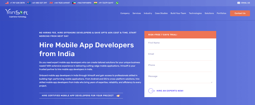Viewport: 255px width, 105px height.
Task: Click the Australian flag icon
Action: tap(29, 3)
